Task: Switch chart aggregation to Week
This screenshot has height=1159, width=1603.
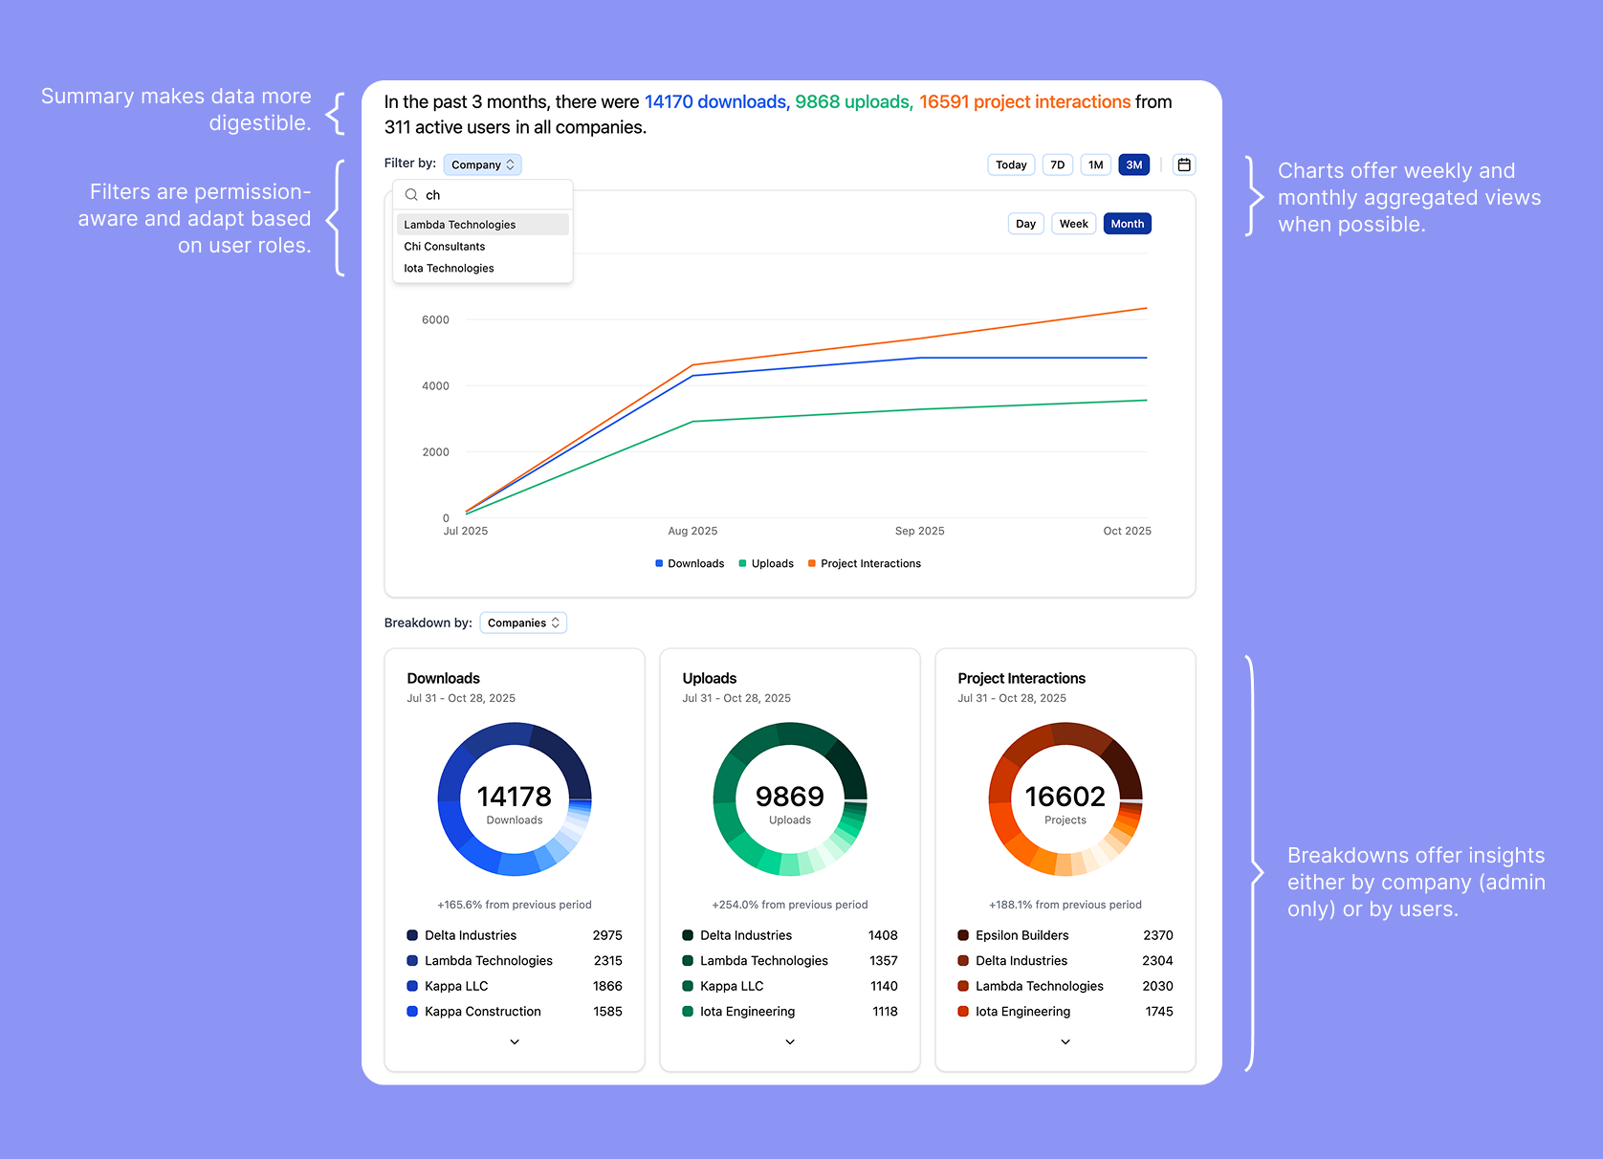Action: coord(1073,224)
